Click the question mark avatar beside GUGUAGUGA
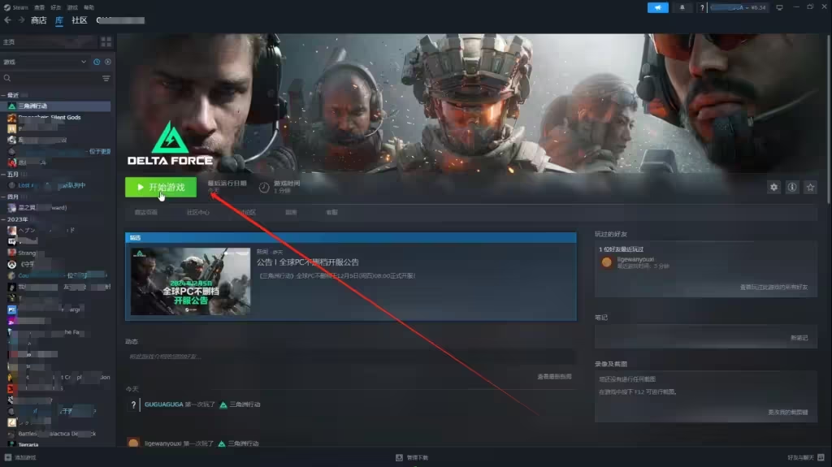The width and height of the screenshot is (832, 467). pyautogui.click(x=133, y=404)
